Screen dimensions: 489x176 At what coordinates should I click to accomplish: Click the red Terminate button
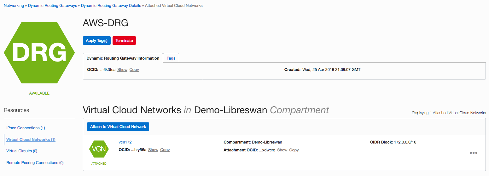click(124, 40)
